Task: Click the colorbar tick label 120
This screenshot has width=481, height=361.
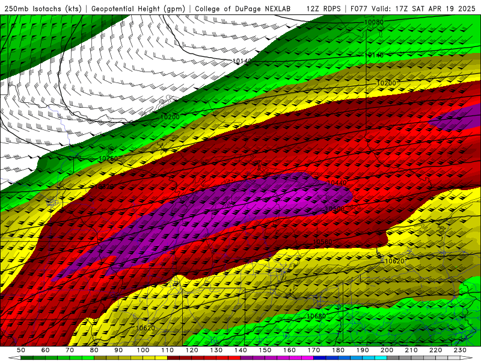Action: [192, 350]
